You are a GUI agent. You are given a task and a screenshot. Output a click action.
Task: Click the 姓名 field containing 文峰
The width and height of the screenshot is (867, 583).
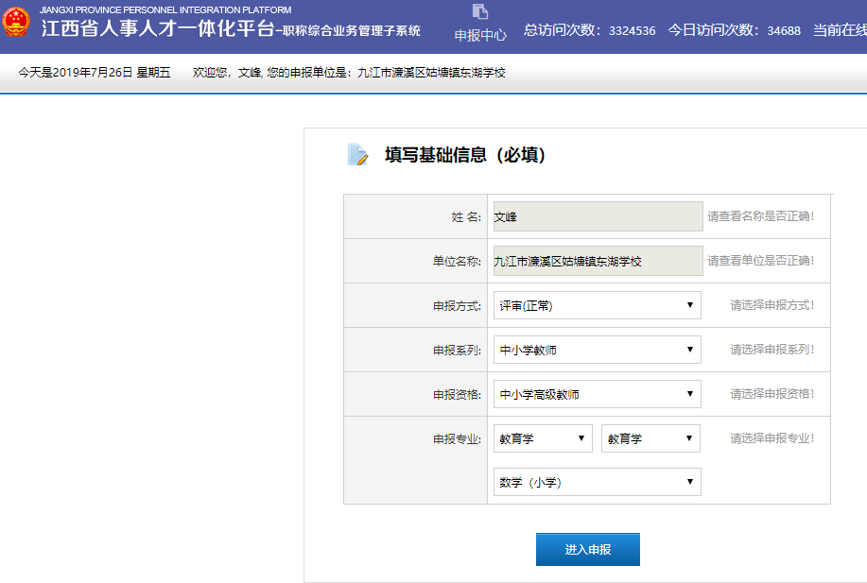pos(598,216)
